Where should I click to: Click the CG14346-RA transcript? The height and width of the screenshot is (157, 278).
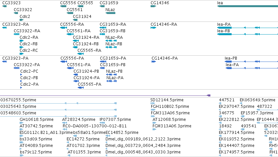click(164, 24)
